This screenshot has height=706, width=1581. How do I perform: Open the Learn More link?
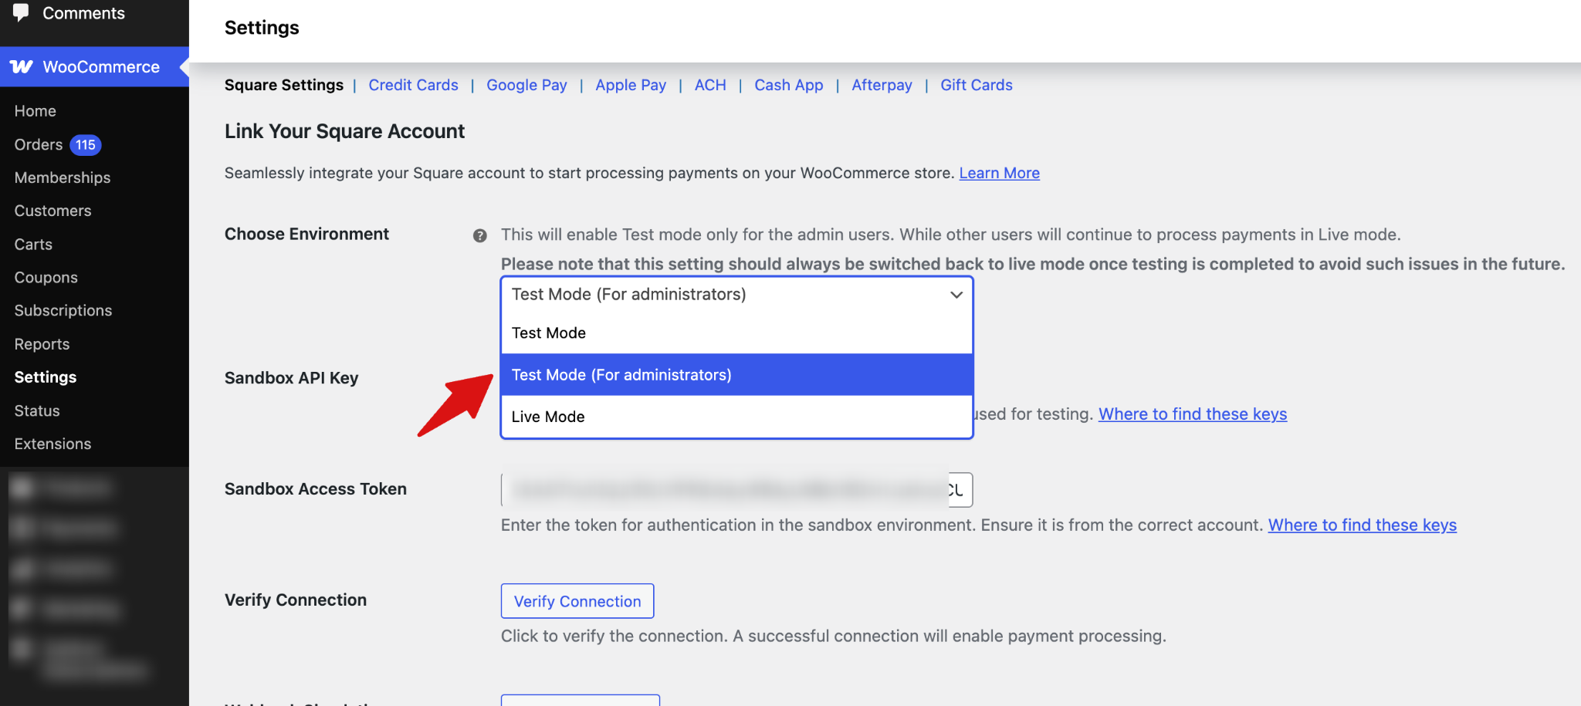click(999, 173)
